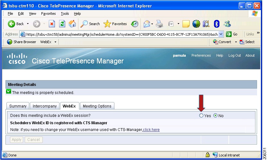Click the IE page icon in status bar

tap(5, 155)
